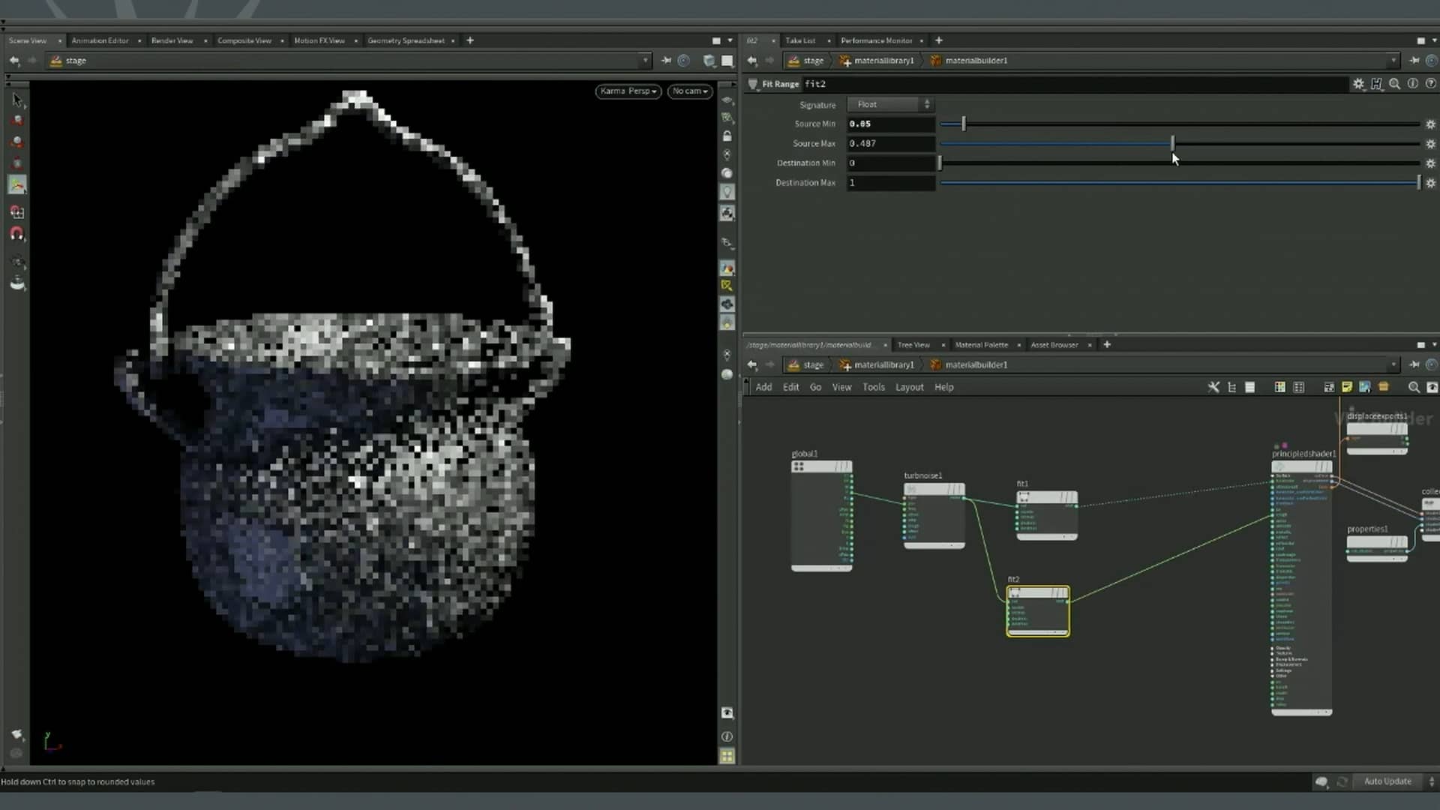Open the No cam selector dropdown

(688, 91)
